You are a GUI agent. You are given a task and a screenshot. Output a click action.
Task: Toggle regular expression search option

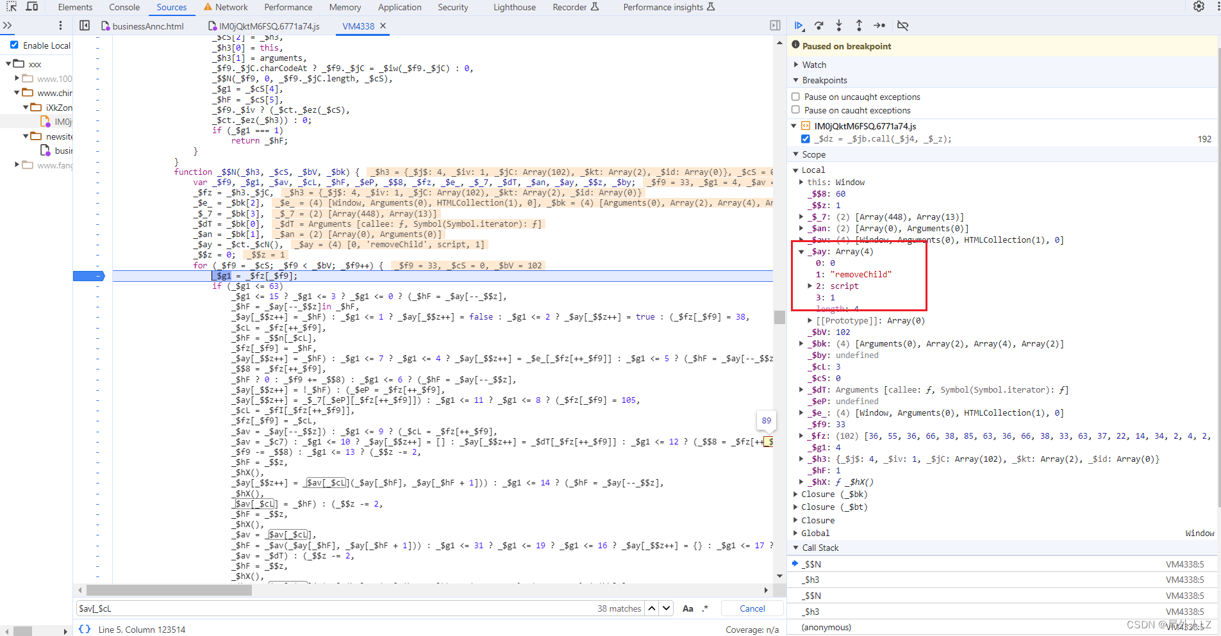[x=705, y=608]
